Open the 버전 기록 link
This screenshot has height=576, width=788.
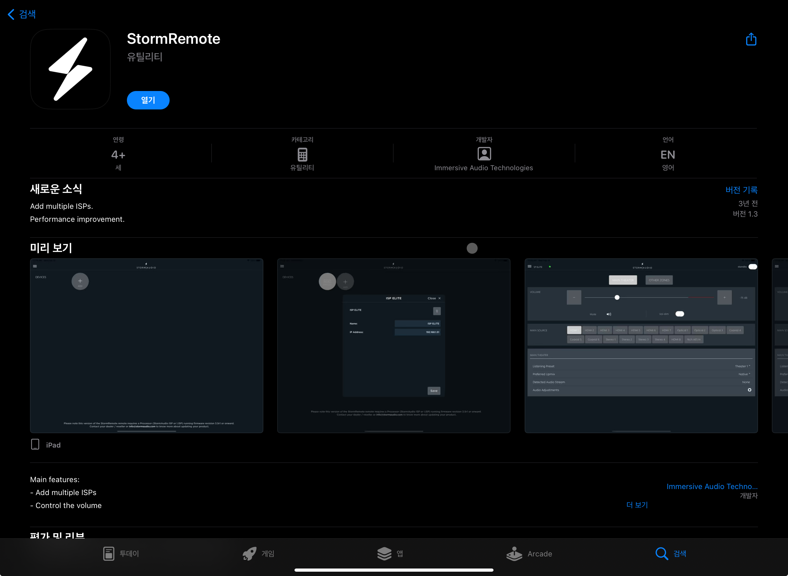click(741, 190)
